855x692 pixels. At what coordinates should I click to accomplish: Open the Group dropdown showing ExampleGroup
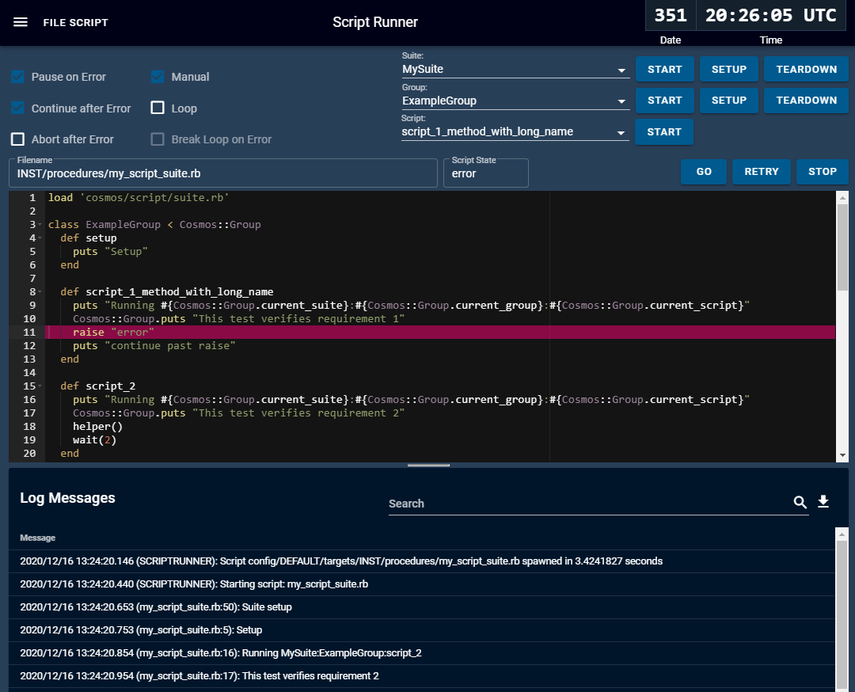point(515,101)
